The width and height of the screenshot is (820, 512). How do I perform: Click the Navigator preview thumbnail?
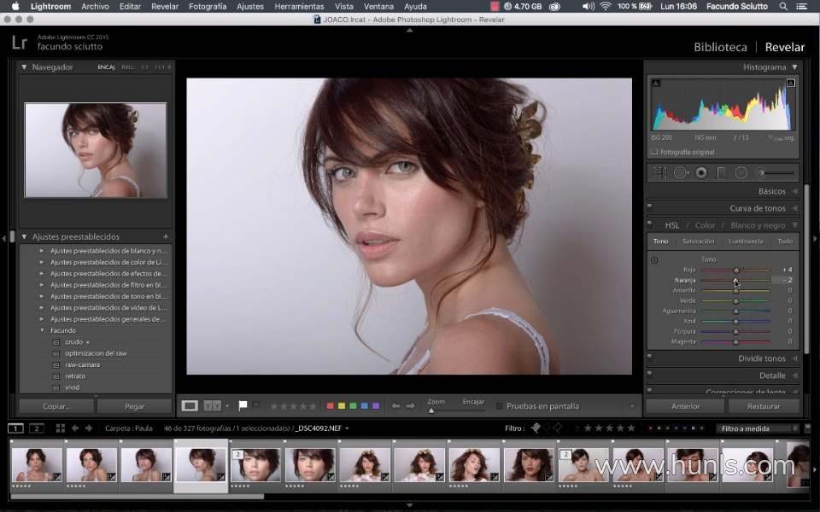(96, 150)
